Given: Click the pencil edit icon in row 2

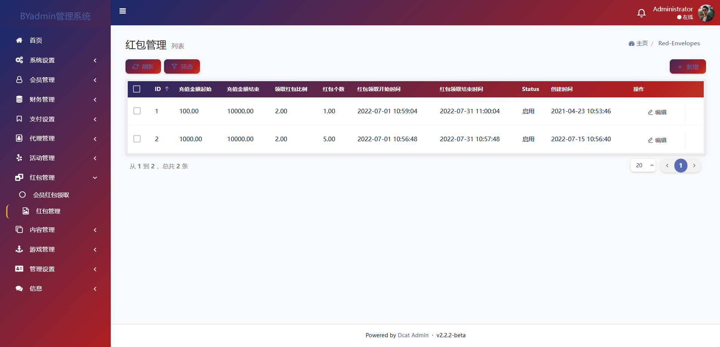Looking at the screenshot, I should (x=650, y=140).
